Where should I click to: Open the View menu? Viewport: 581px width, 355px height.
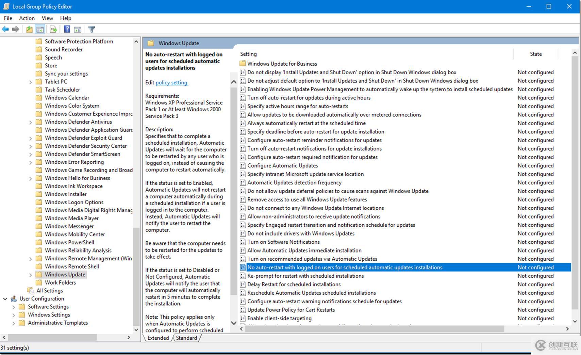tap(47, 18)
